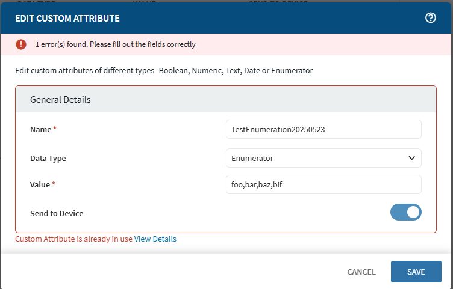Click the Value field with foo,bar,baz,bif

[323, 184]
